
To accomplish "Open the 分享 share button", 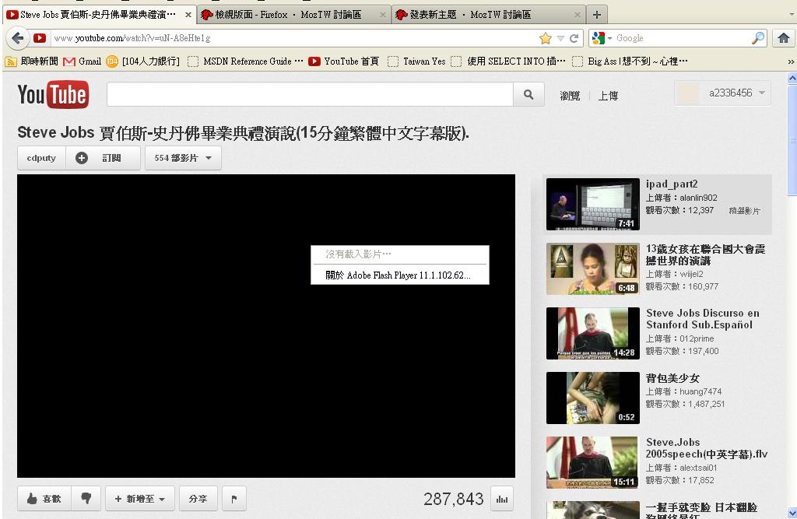I will tap(198, 499).
